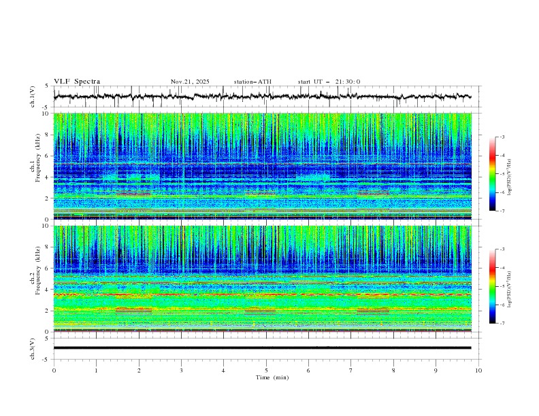Click the lower 'log(PSD)(V²/Hz)' colorbar label
The width and height of the screenshot is (539, 416).
[x=510, y=290]
